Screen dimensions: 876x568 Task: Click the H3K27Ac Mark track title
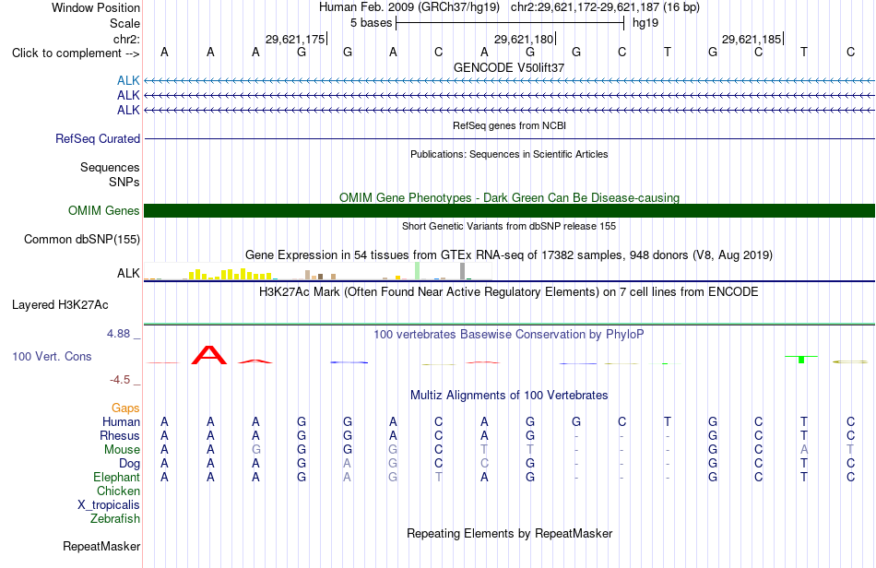click(509, 292)
